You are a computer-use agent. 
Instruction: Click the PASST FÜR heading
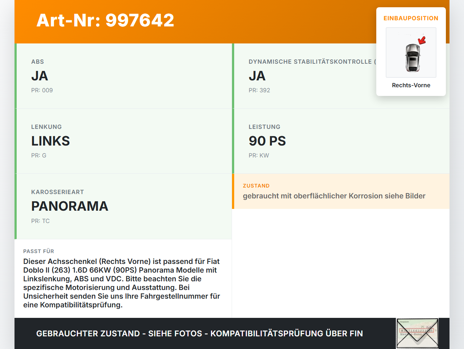coord(38,251)
